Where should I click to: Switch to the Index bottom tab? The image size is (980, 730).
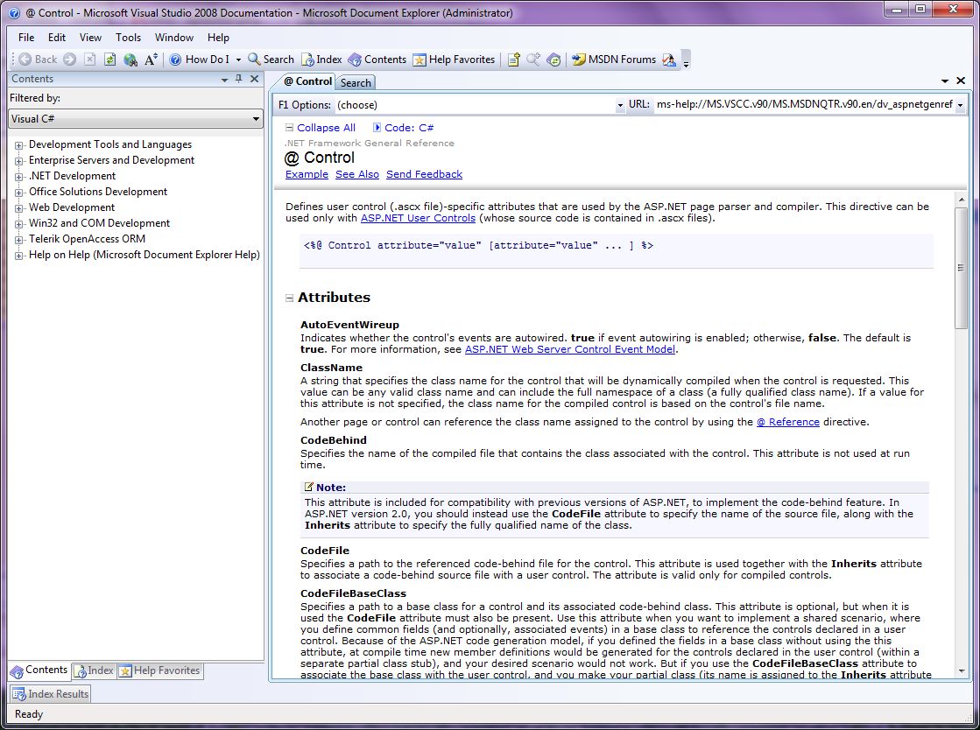(94, 670)
